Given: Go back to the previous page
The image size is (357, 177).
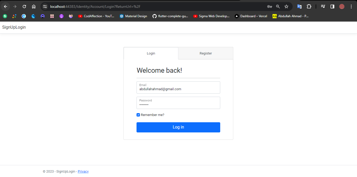Looking at the screenshot, I should coord(5,7).
